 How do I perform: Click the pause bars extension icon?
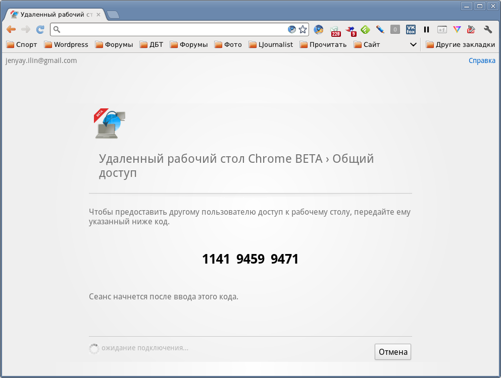[x=426, y=30]
